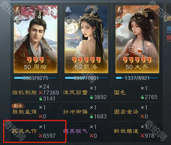Select the highlighted 狂风大作 skill
The height and width of the screenshot is (145, 171).
tap(25, 131)
